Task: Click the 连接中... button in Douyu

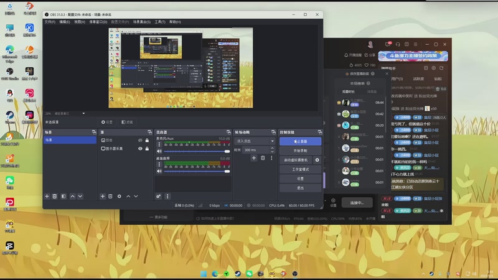Action: [357, 203]
